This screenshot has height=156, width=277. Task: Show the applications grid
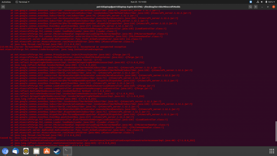[x=272, y=151]
